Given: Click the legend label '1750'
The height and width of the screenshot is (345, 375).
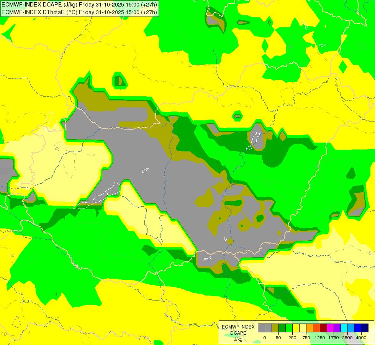Looking at the screenshot, I should tap(334, 338).
